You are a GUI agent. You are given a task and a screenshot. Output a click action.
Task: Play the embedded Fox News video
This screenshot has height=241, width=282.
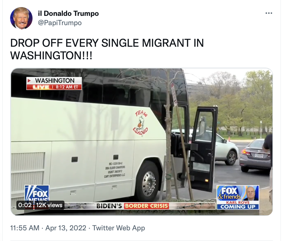pos(142,142)
